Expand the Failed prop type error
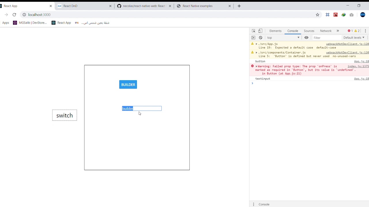 point(256,66)
